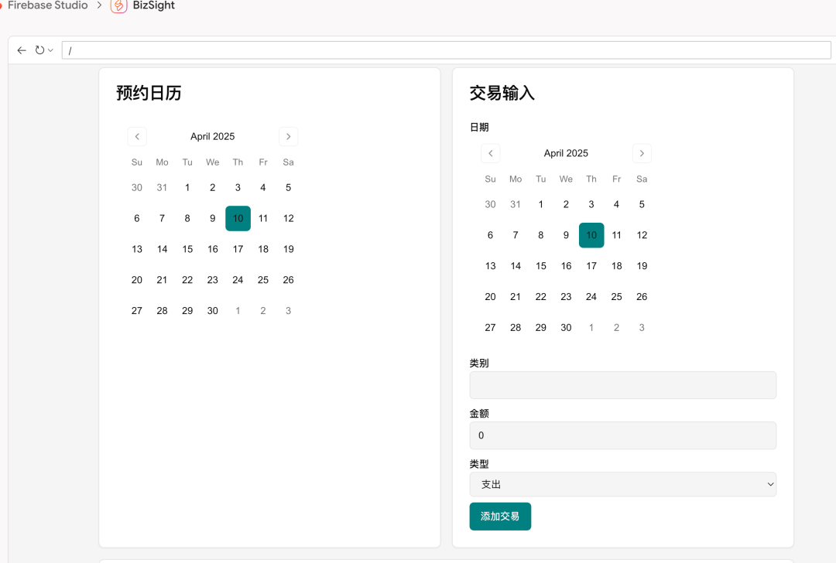Click inside the 金额 amount field
The height and width of the screenshot is (563, 836).
pyautogui.click(x=623, y=435)
